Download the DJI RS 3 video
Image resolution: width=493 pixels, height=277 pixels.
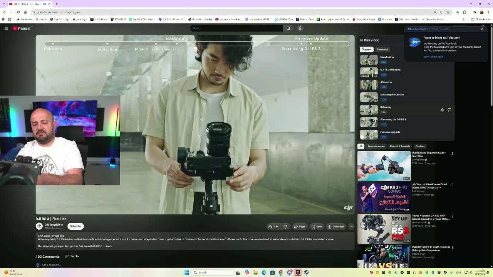(336, 227)
